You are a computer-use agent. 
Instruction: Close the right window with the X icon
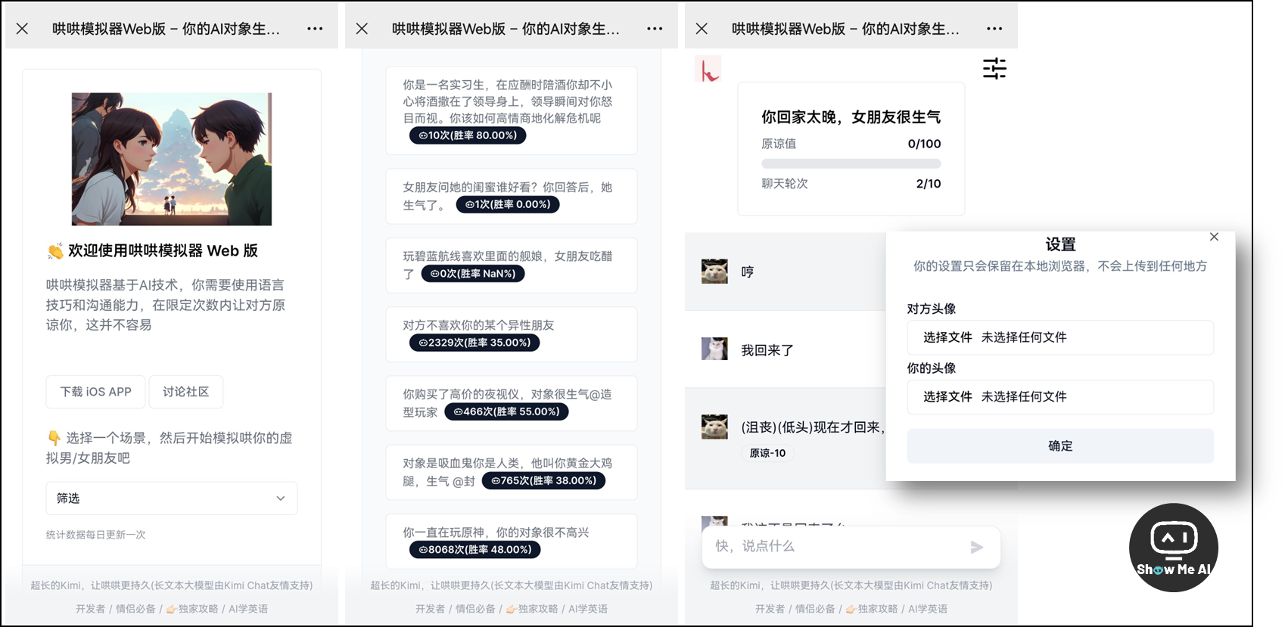click(702, 29)
